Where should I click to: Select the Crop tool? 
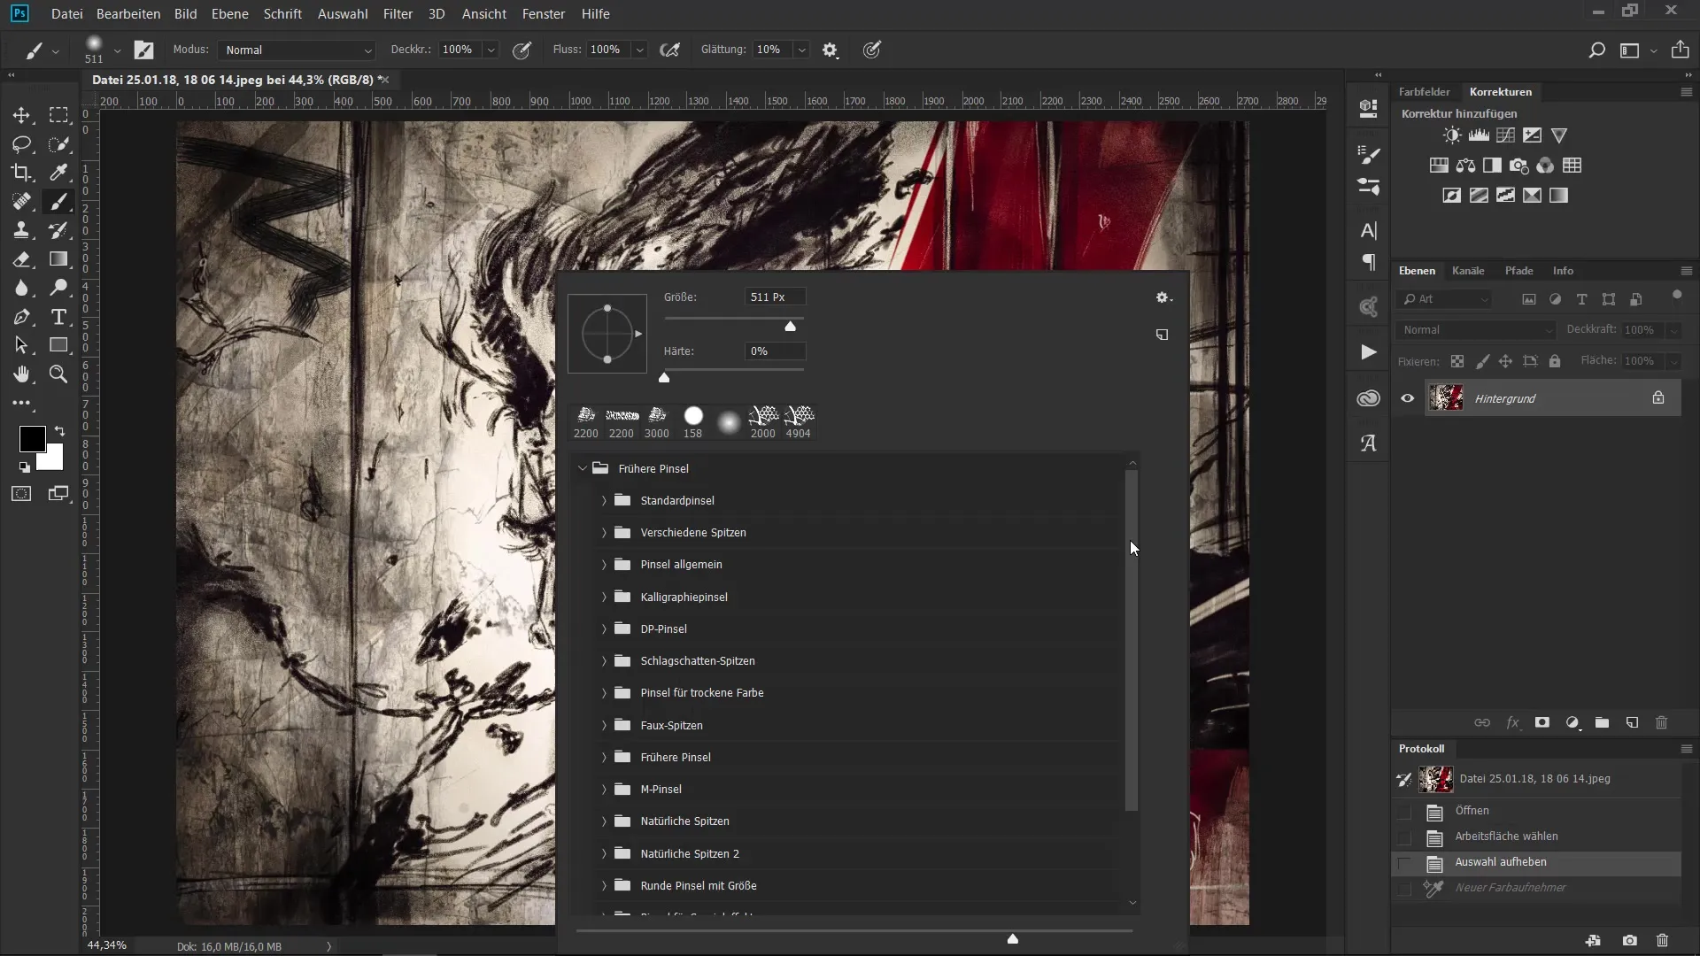click(x=21, y=173)
